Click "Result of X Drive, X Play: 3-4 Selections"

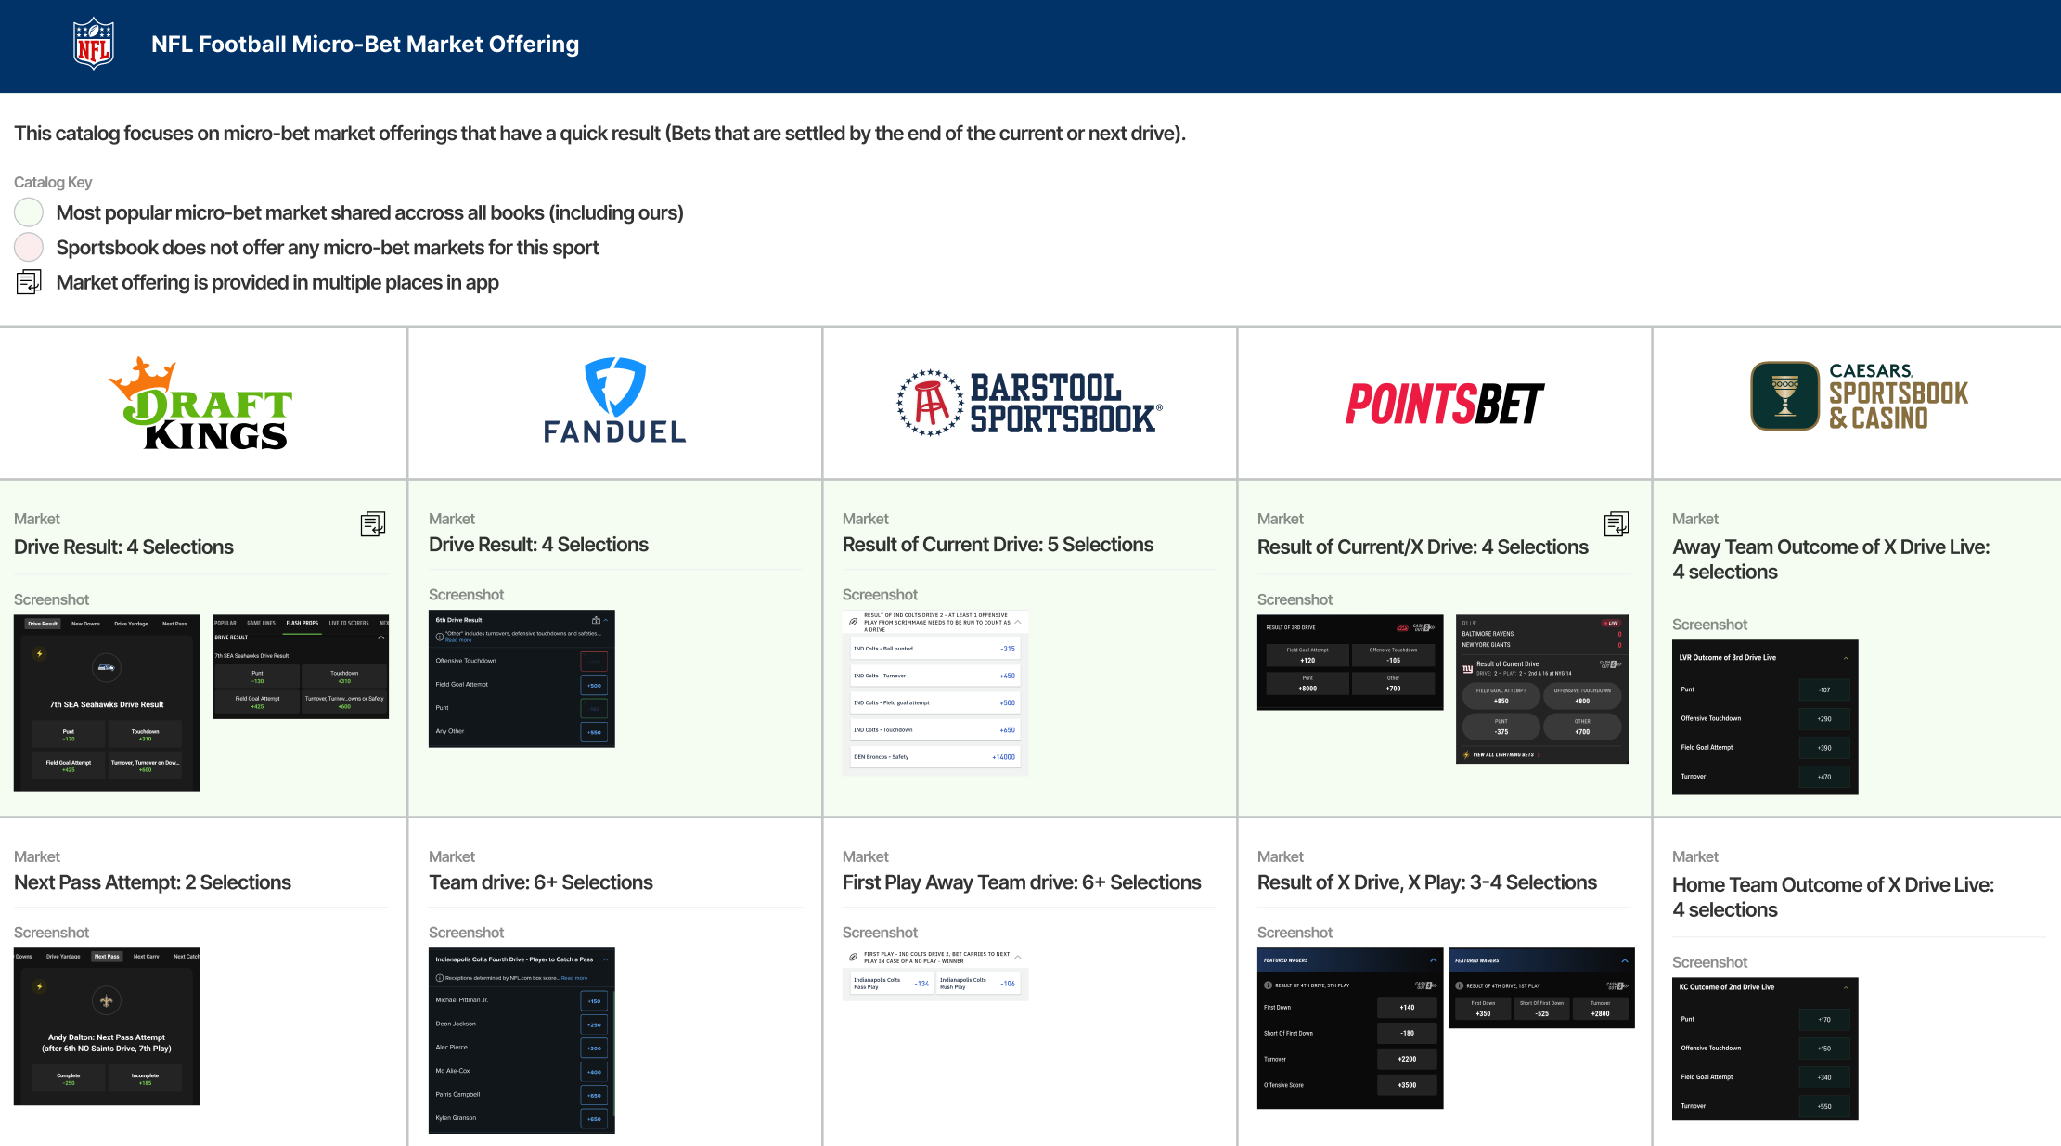pos(1427,882)
